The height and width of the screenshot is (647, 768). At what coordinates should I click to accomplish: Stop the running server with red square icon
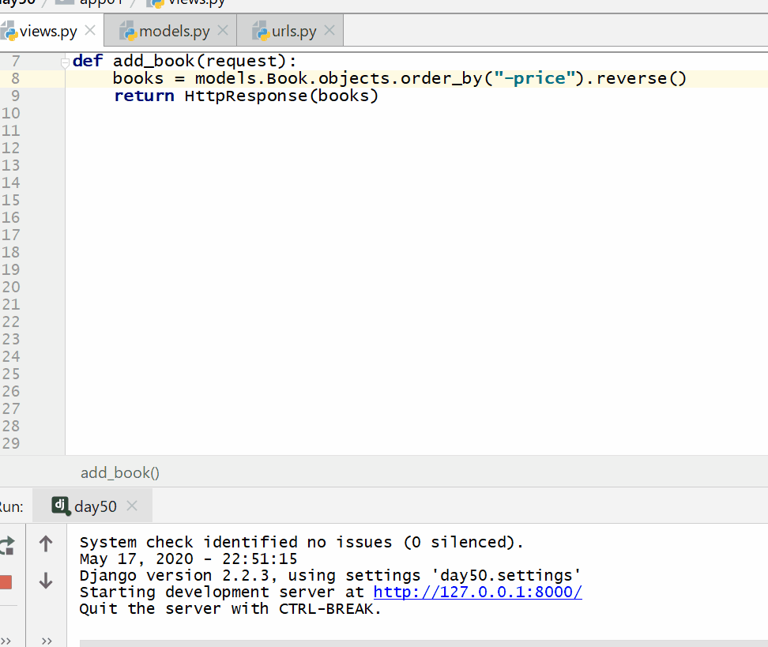click(x=5, y=581)
